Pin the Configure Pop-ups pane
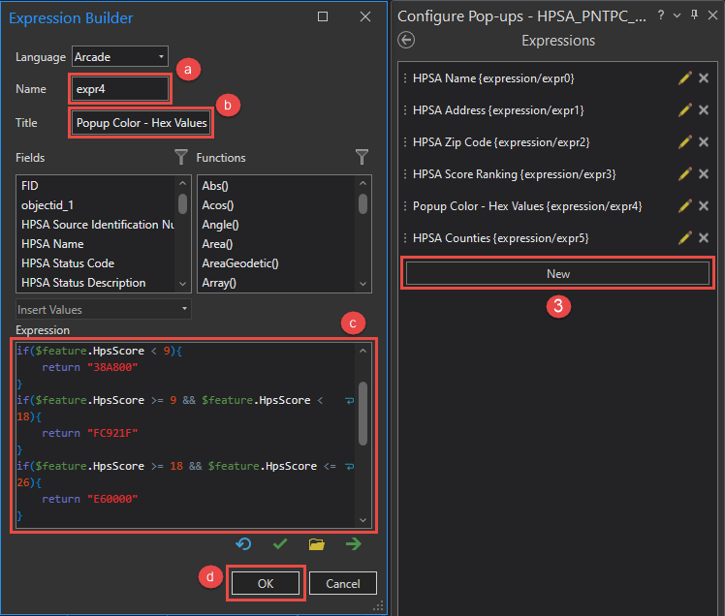 [694, 15]
